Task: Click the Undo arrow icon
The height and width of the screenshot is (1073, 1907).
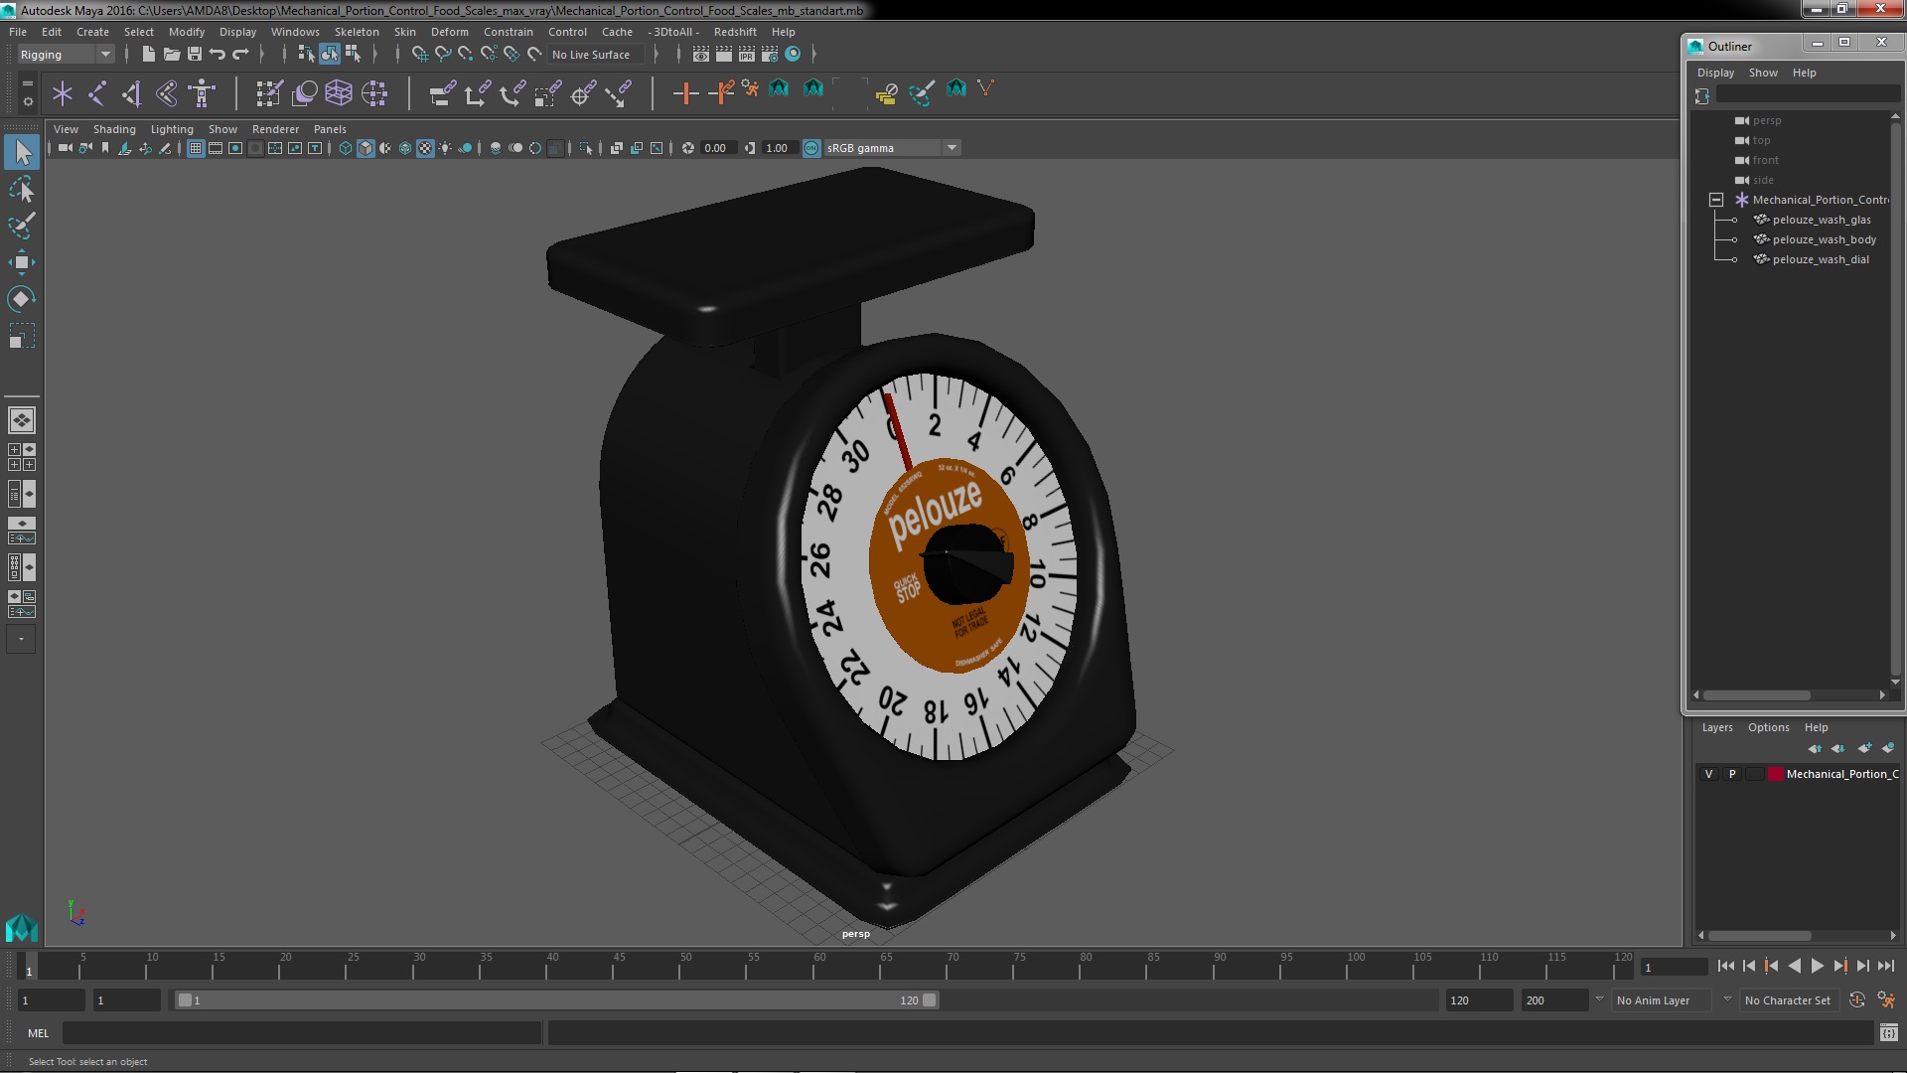Action: (218, 54)
